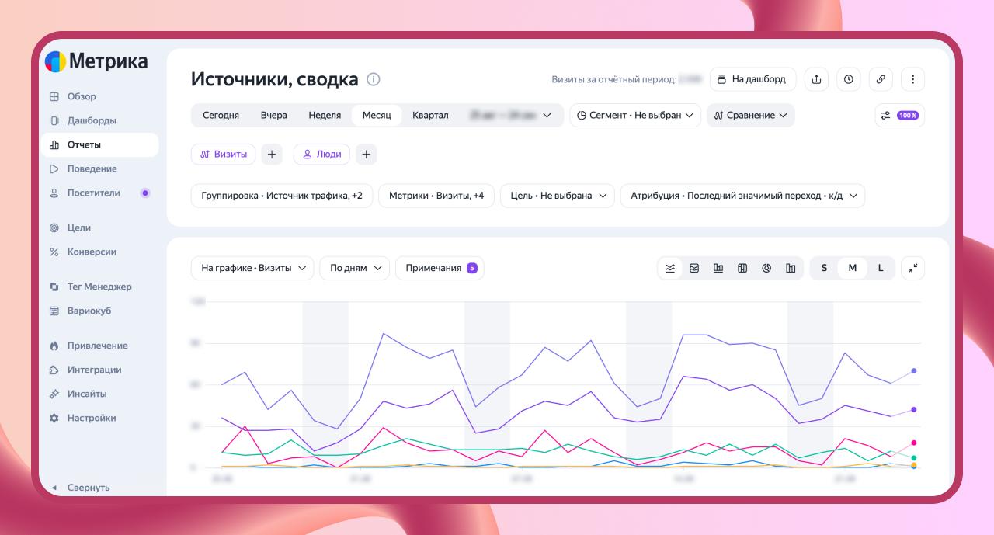Image resolution: width=994 pixels, height=535 pixels.
Task: Click the Цели target icon in sidebar
Action: (54, 228)
